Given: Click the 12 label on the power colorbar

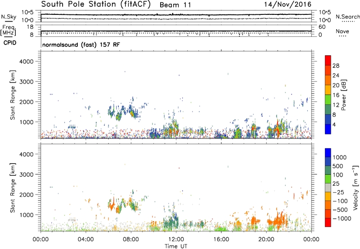Looking at the screenshot, I should 336,105.
